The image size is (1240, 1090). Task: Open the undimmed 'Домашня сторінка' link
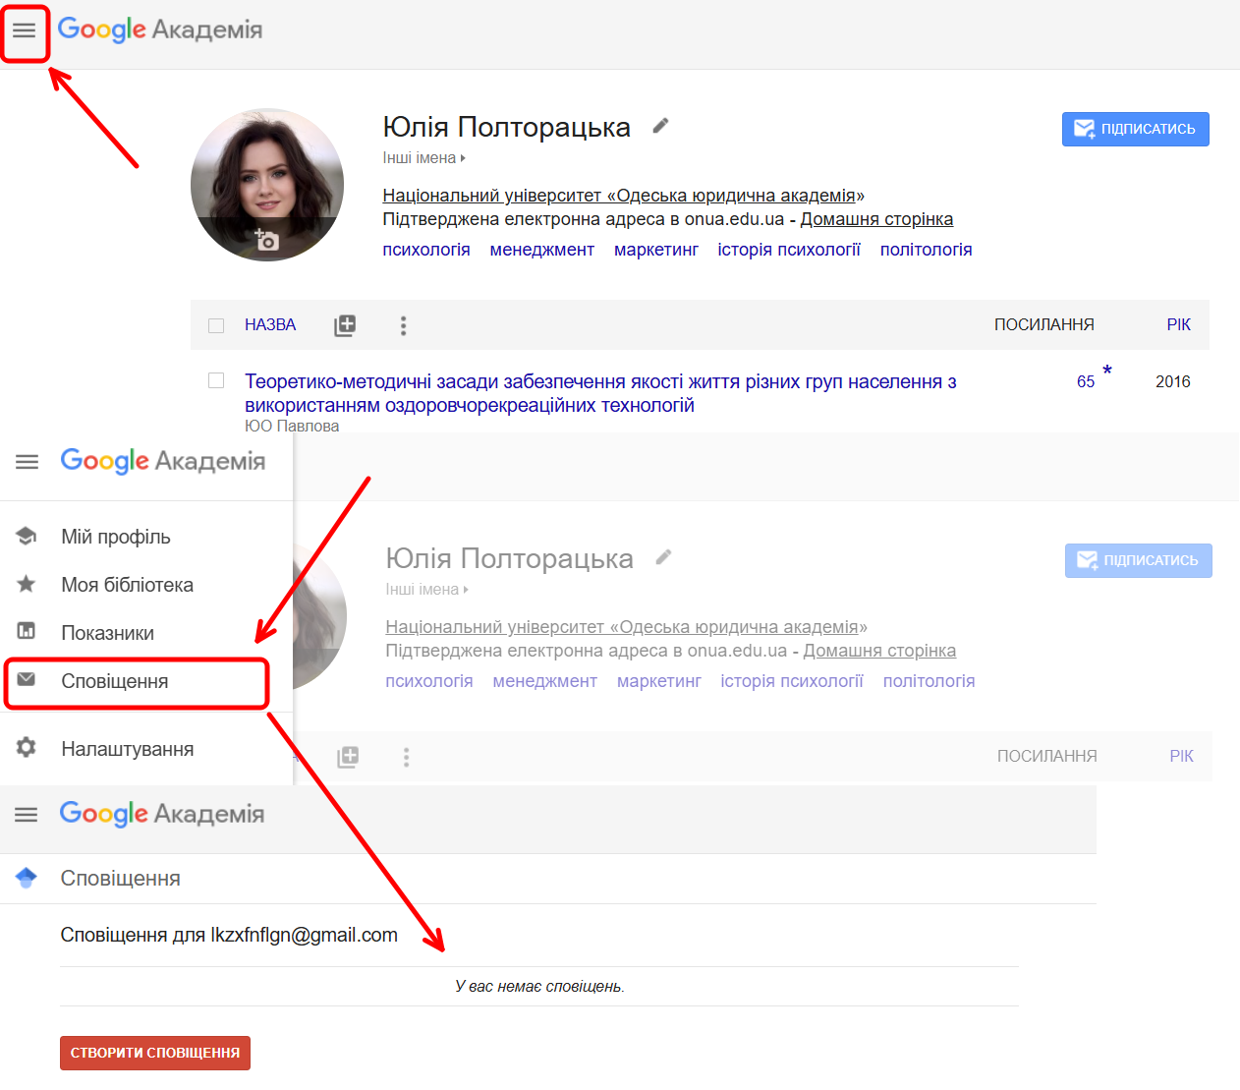(876, 219)
